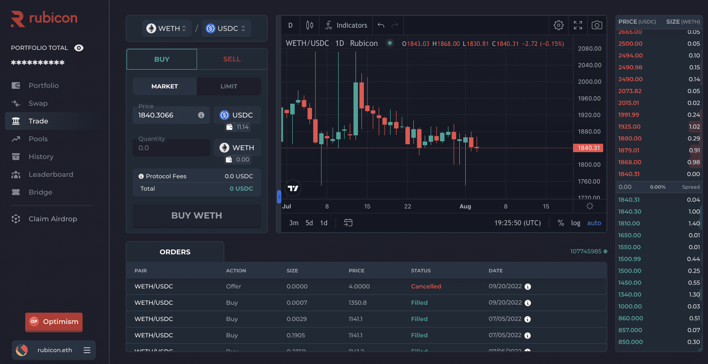Click the 1500.99 bid in order book
Image resolution: width=708 pixels, height=364 pixels.
pos(659,259)
